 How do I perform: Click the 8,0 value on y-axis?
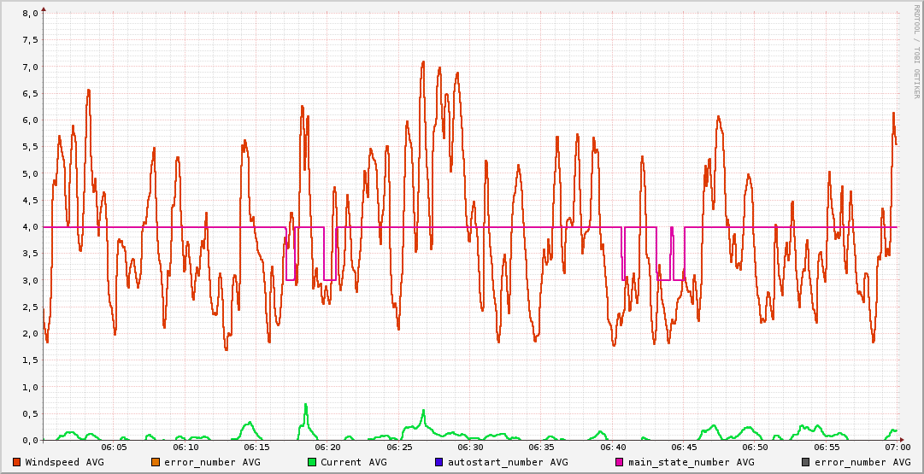(x=29, y=14)
